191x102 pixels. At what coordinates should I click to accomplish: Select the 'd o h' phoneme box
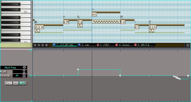[153, 27]
